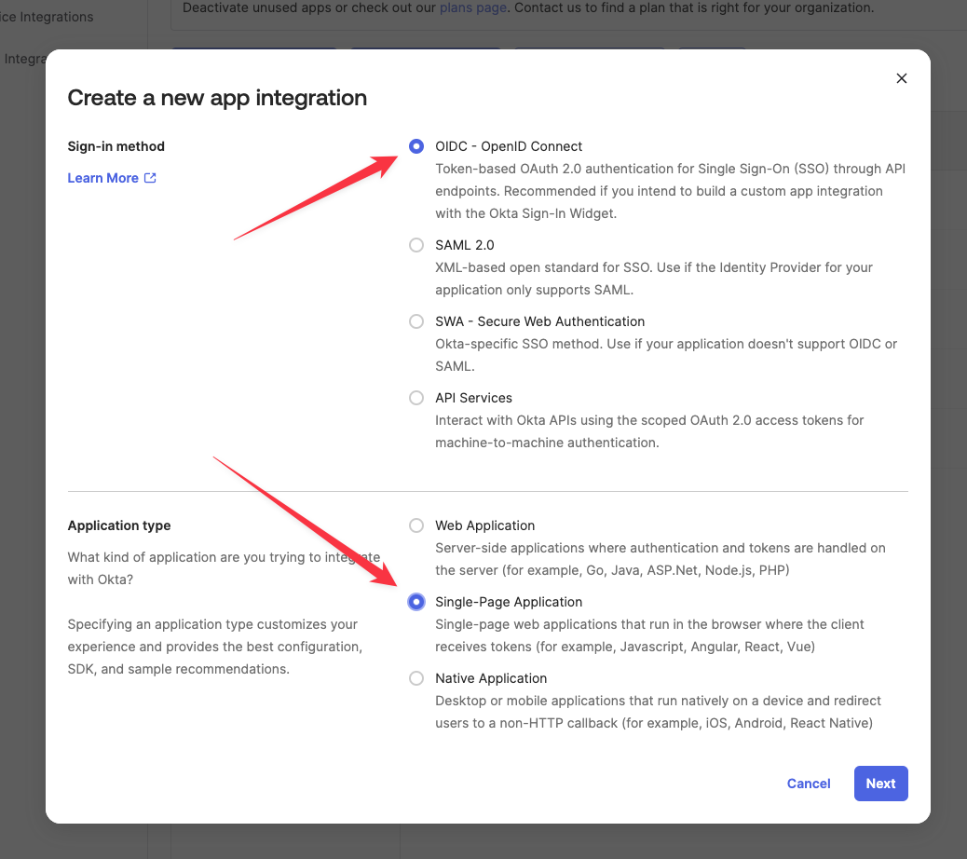Open the Learn More link
This screenshot has height=859, width=967.
point(102,178)
